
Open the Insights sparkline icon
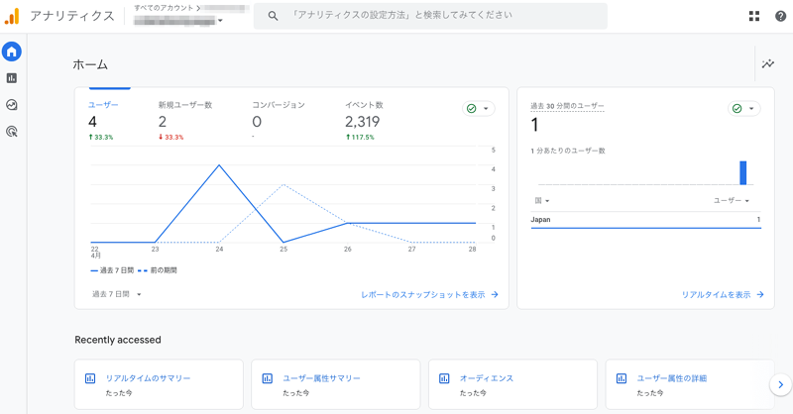(768, 64)
